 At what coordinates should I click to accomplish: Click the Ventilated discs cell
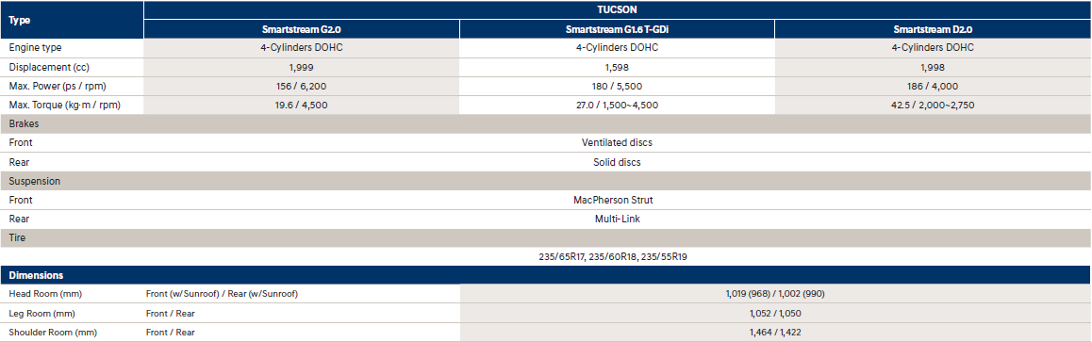617,142
